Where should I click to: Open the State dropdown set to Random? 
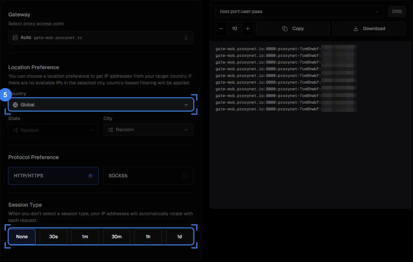pyautogui.click(x=53, y=130)
